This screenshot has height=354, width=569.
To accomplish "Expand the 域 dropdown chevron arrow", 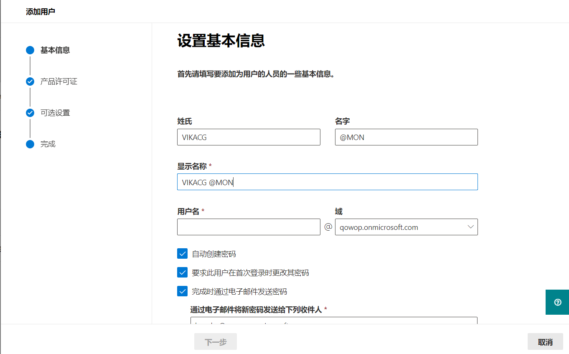I will click(470, 227).
